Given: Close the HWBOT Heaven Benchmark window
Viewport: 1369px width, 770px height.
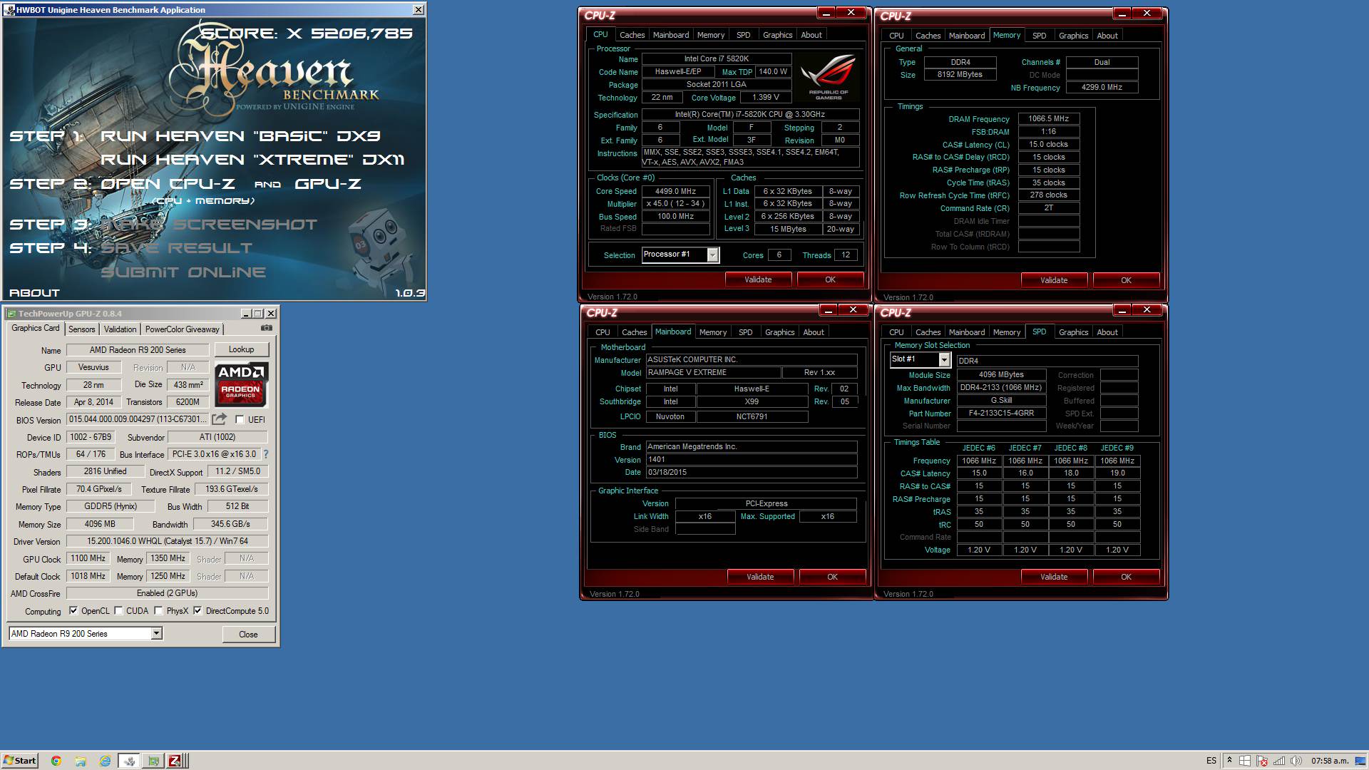Looking at the screenshot, I should (419, 9).
